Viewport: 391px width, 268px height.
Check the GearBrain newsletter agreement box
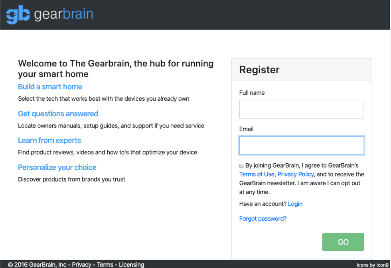tap(241, 165)
